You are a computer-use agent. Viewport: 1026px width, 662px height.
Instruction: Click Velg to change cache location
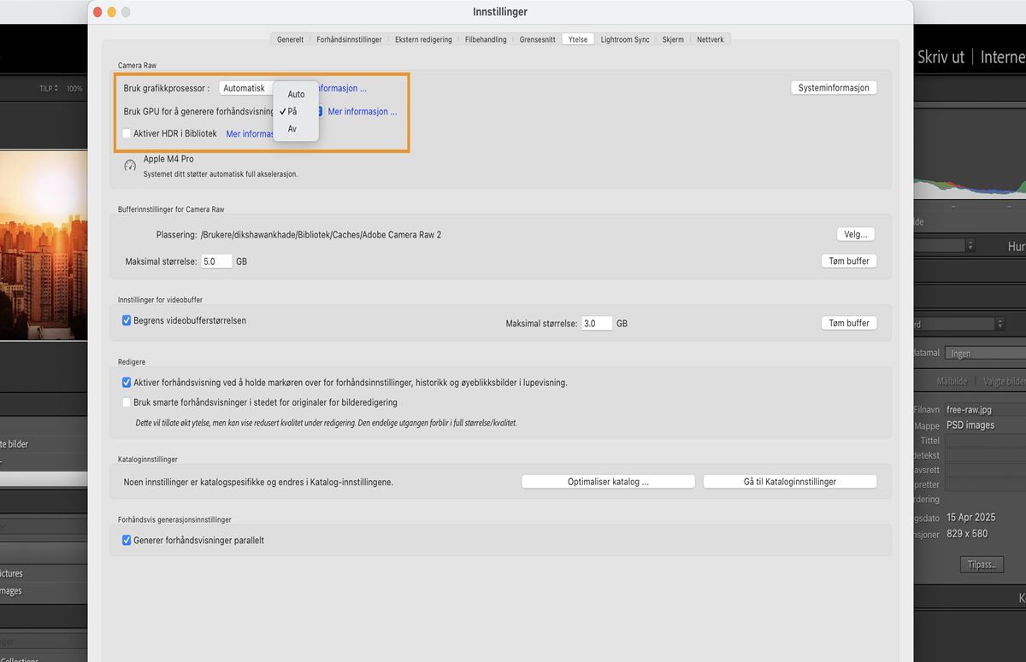pyautogui.click(x=855, y=233)
